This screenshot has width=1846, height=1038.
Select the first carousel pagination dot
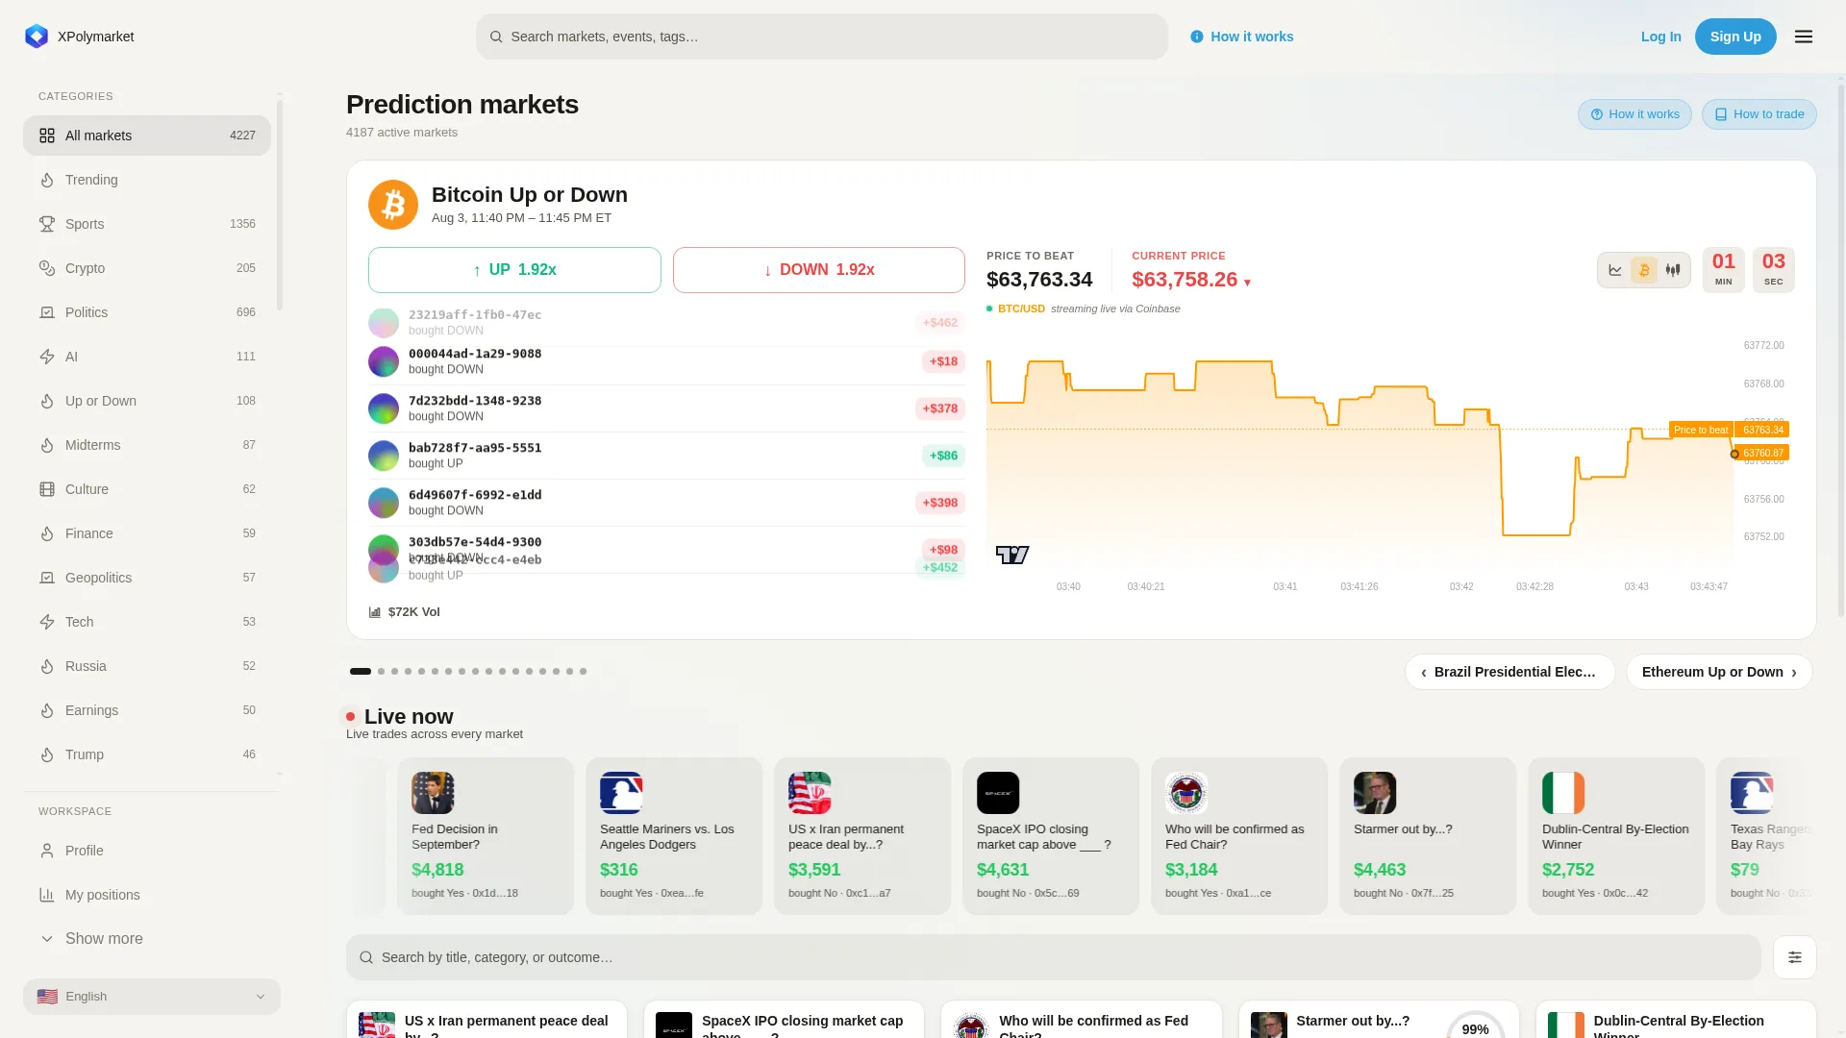361,671
